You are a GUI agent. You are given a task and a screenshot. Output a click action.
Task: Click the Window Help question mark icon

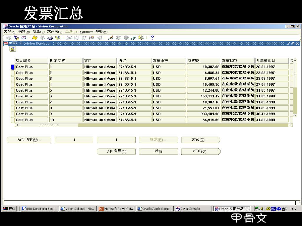point(152,38)
